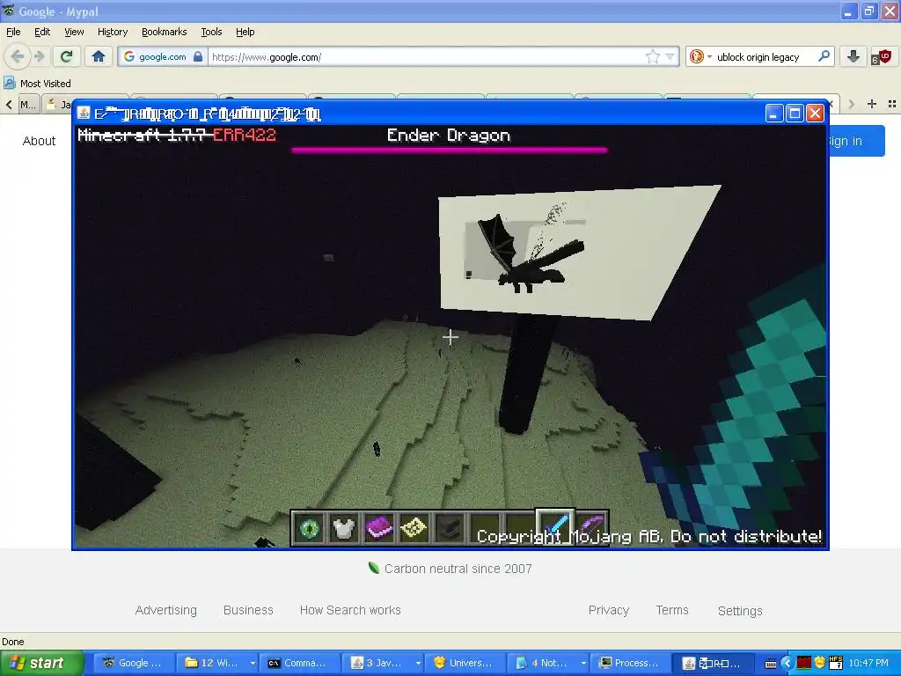
Task: Open the Carbon neutral since 2007 link
Action: pyautogui.click(x=450, y=569)
